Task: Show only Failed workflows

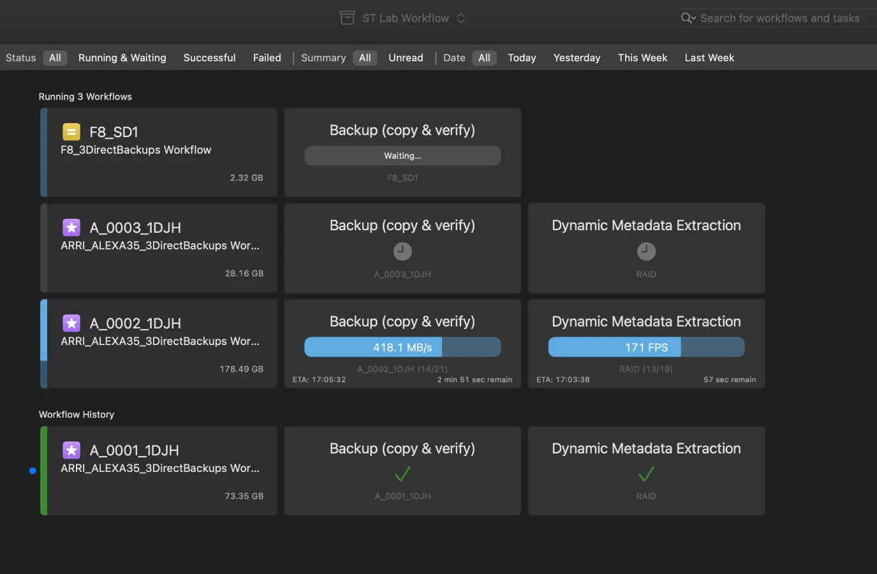Action: (x=267, y=58)
